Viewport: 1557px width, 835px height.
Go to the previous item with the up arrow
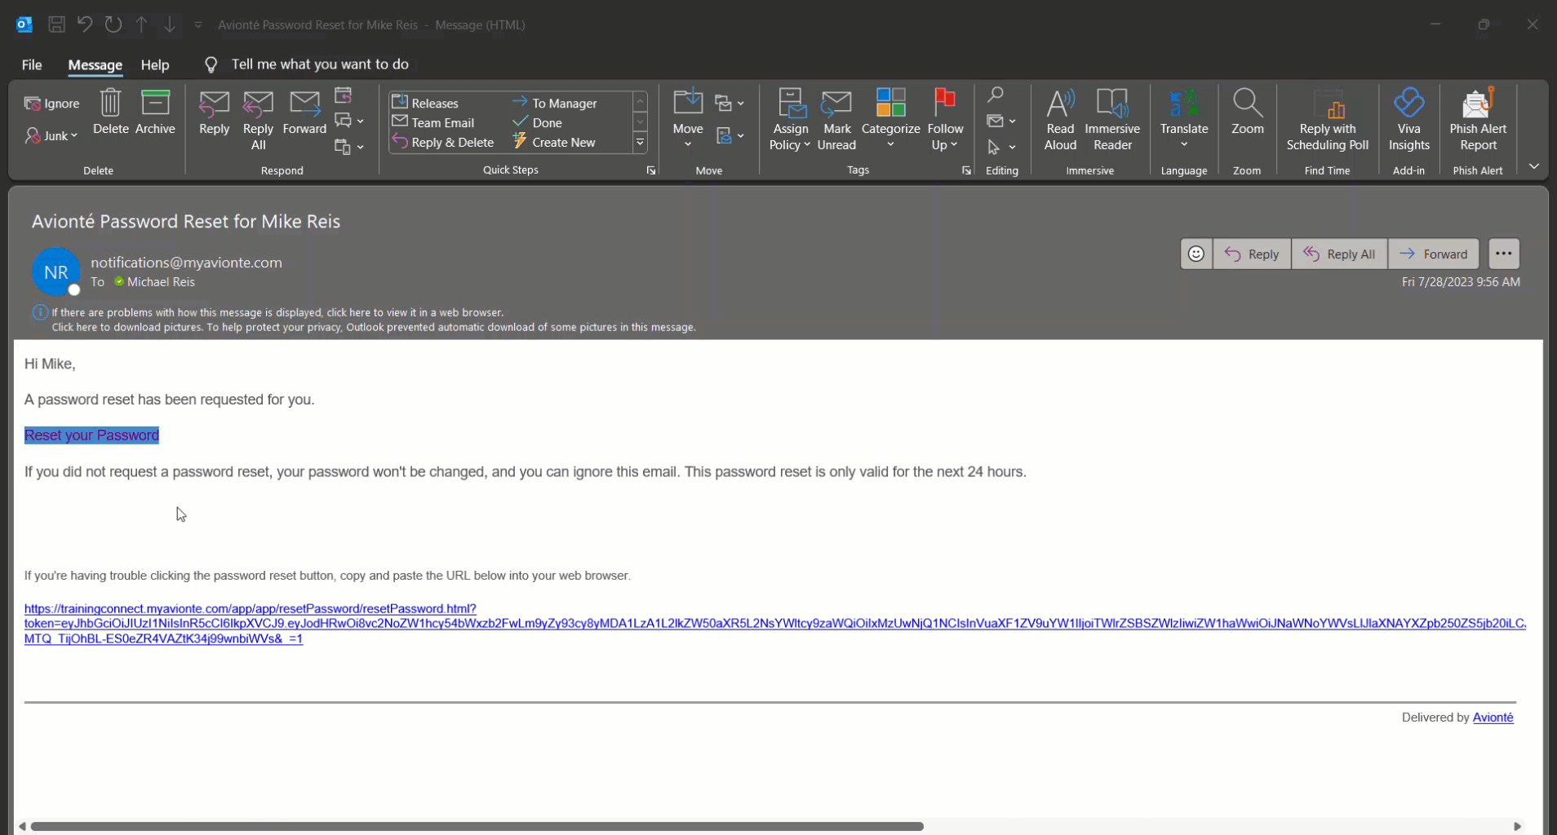point(141,24)
